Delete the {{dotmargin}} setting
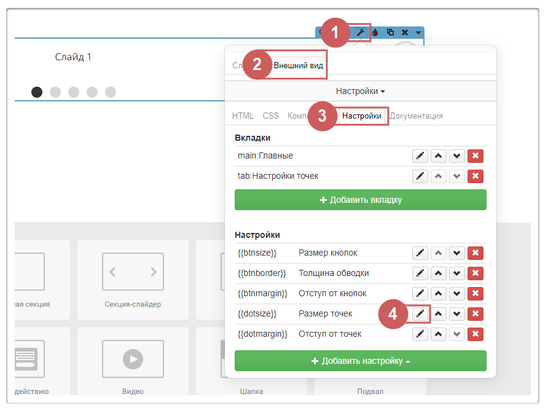This screenshot has height=413, width=548. coord(475,334)
